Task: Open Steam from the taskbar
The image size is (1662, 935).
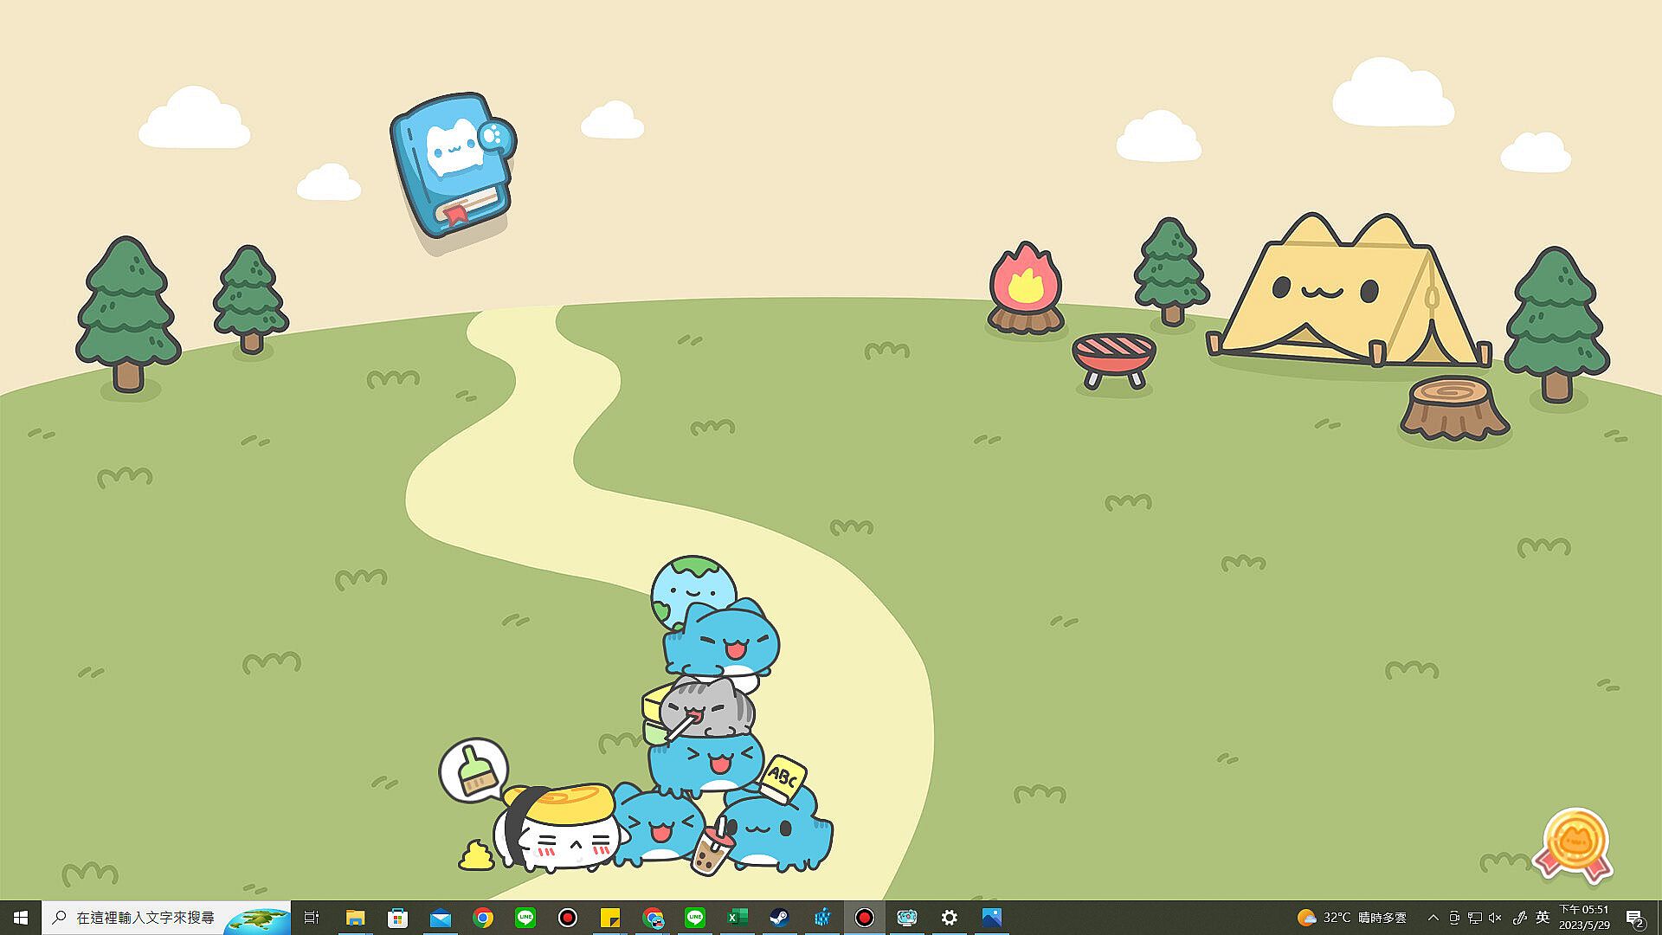Action: tap(779, 918)
